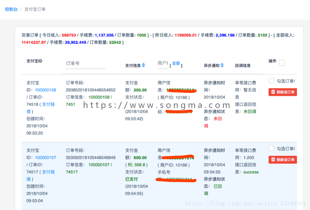Focus the 商户 filter input field
The width and height of the screenshot is (310, 210).
coord(163,63)
